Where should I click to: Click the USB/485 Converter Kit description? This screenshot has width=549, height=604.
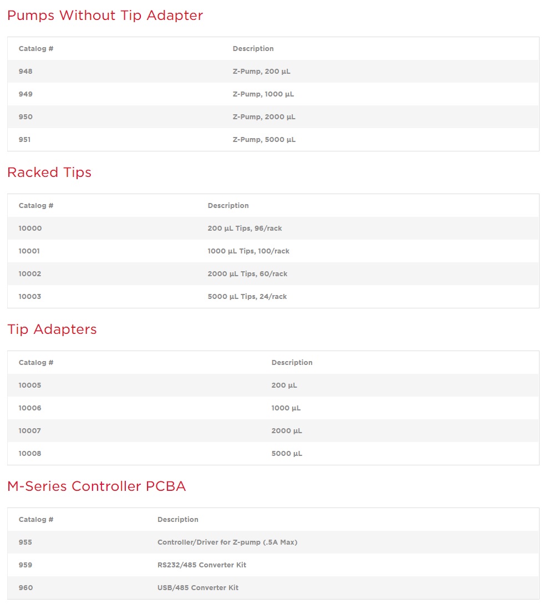pos(198,588)
